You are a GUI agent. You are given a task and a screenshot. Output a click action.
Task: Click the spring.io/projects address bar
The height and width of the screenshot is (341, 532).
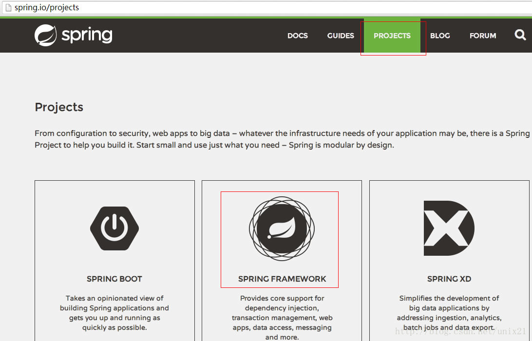point(266,7)
